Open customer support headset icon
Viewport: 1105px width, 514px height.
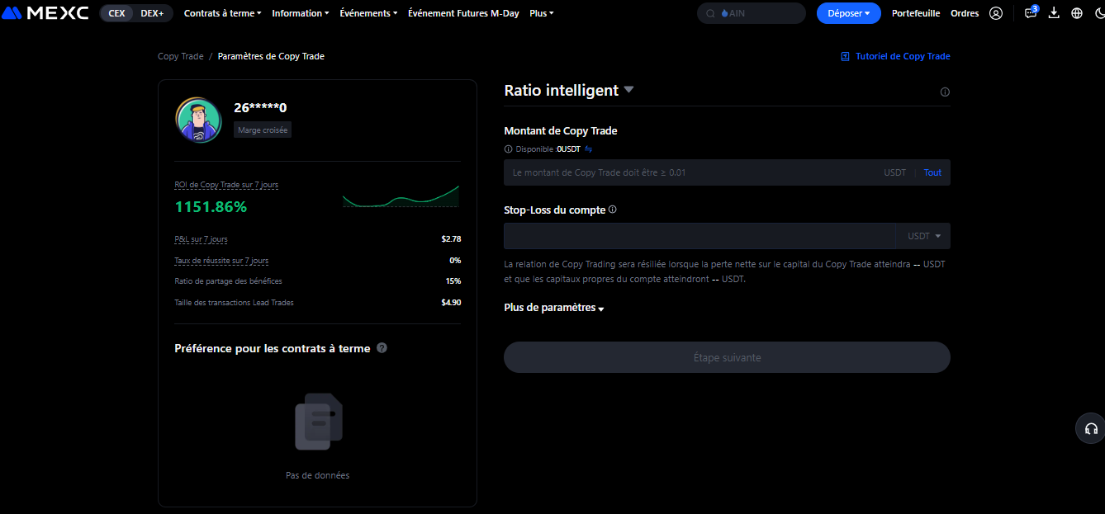(x=1091, y=428)
